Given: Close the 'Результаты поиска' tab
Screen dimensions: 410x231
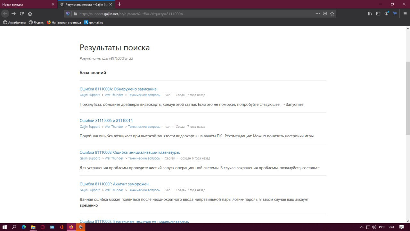Looking at the screenshot, I should tap(111, 4).
